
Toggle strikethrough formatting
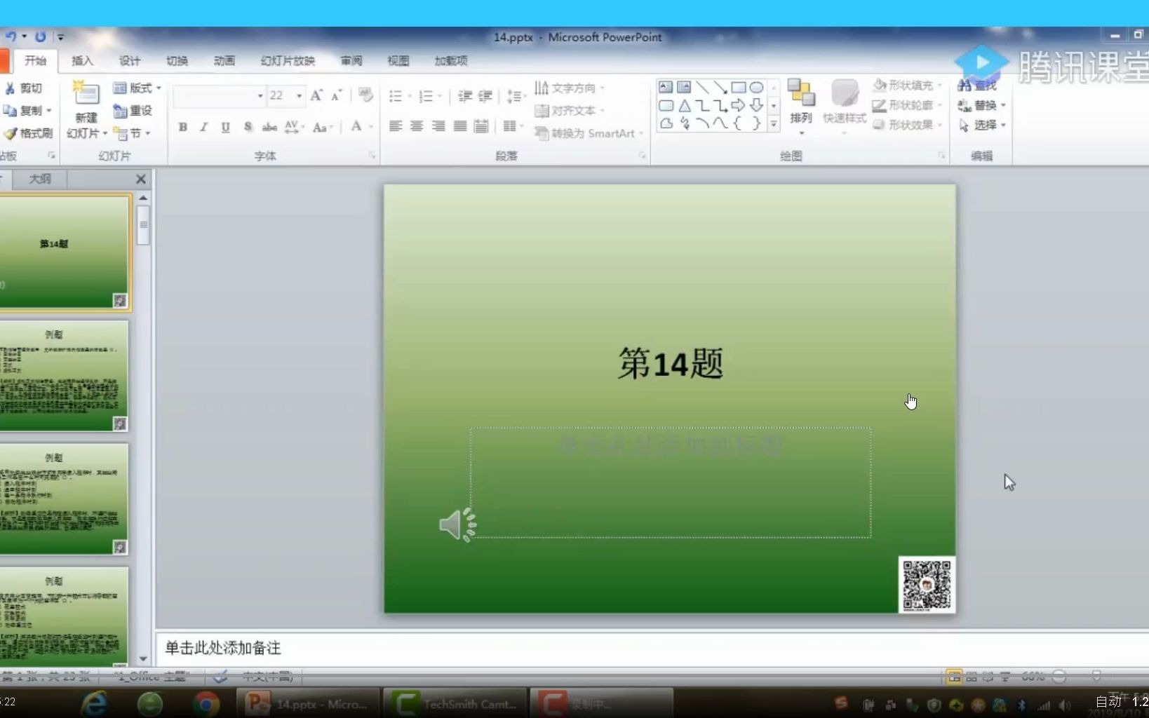269,127
